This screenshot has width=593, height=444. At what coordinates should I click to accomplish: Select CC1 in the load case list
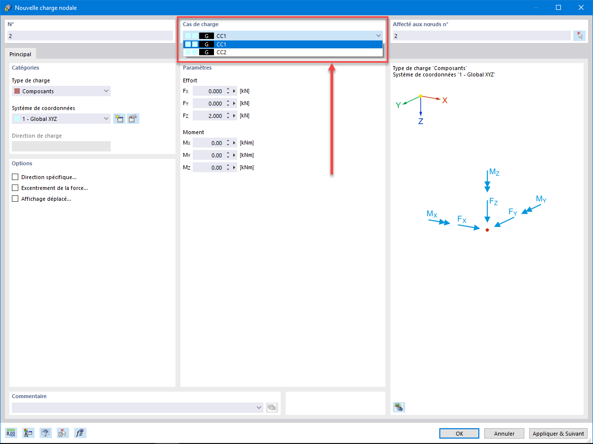283,44
